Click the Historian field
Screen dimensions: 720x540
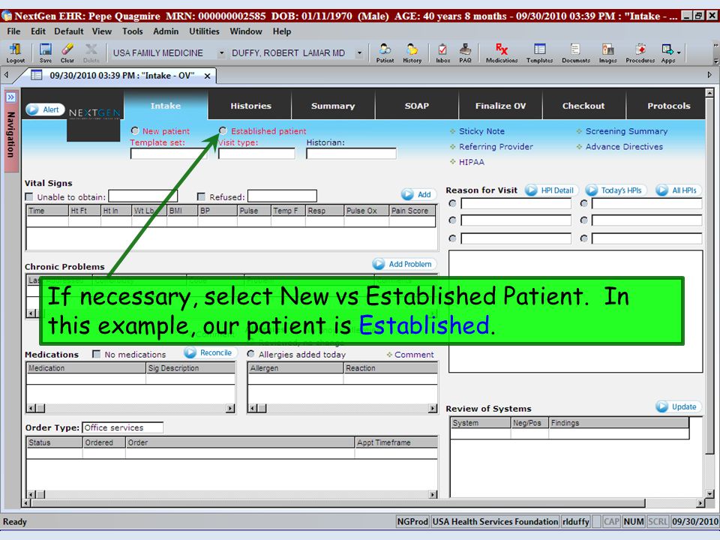coord(351,153)
